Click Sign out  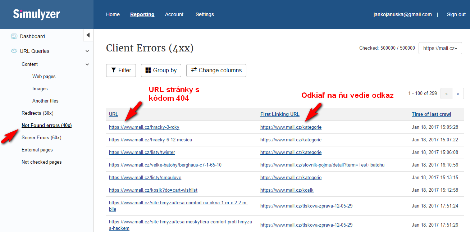pos(456,14)
